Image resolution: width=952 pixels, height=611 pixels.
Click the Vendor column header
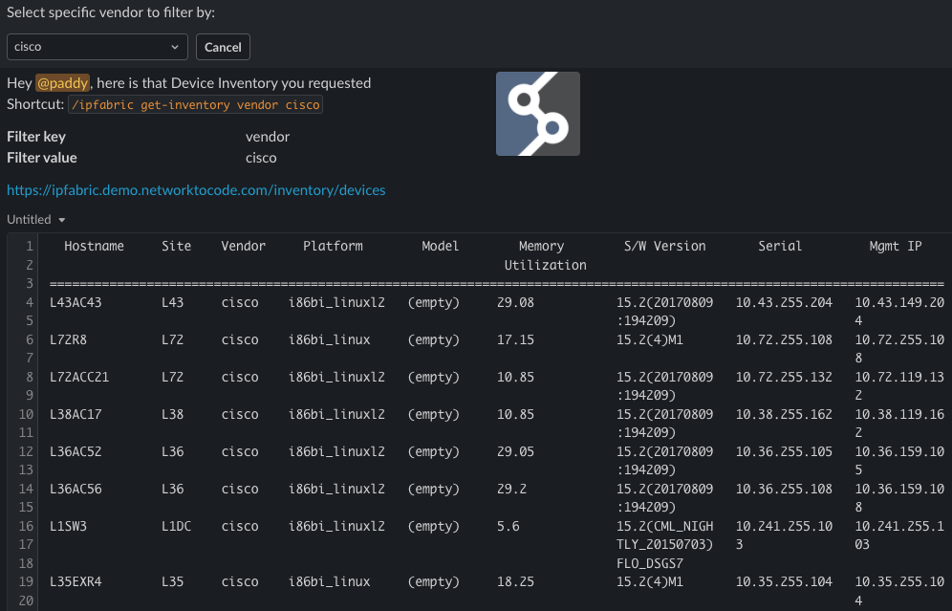[244, 246]
